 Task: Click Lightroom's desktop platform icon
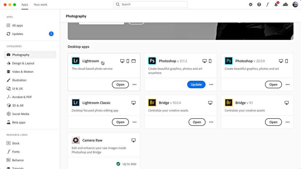(x=122, y=61)
